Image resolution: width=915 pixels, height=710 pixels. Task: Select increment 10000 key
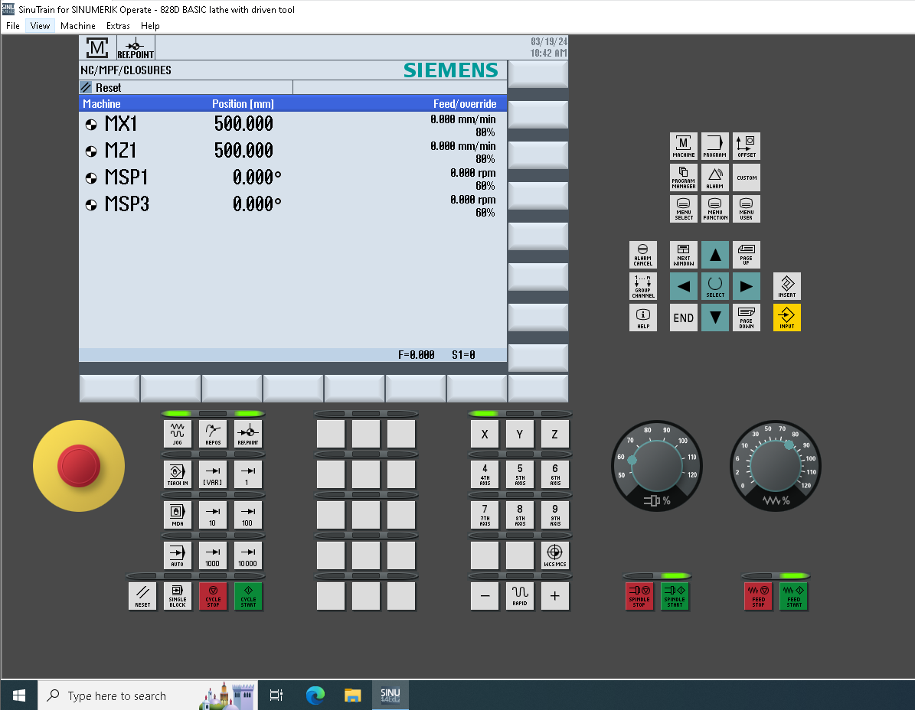coord(248,555)
